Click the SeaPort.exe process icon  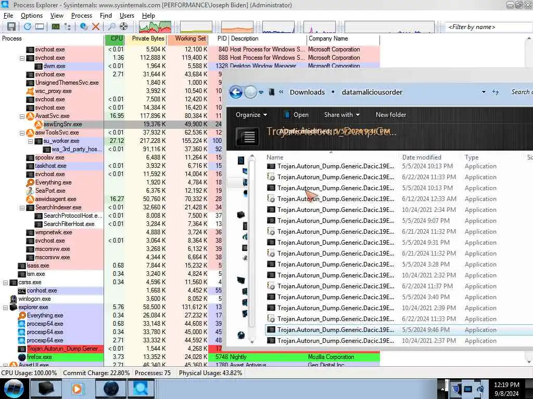pos(30,191)
